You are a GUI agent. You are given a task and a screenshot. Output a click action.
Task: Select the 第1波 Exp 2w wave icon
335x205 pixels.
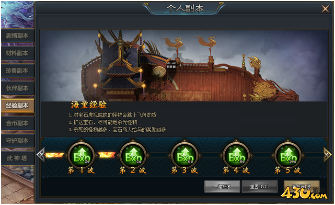click(81, 156)
